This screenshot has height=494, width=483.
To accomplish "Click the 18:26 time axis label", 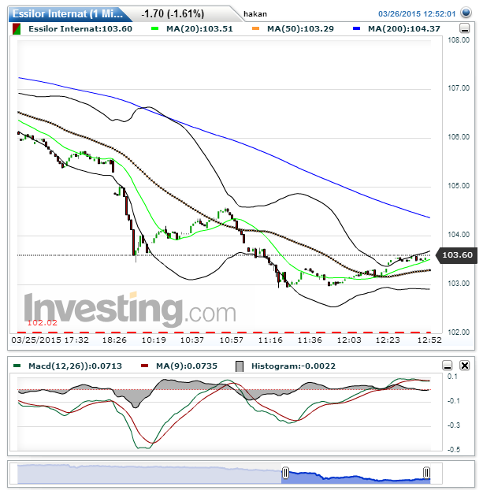I will coord(114,340).
